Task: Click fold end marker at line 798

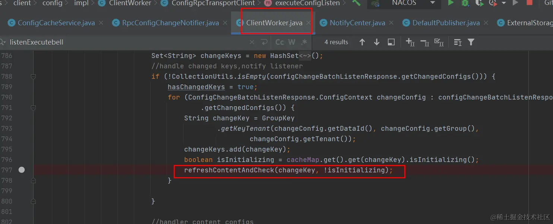Action: 33,181
